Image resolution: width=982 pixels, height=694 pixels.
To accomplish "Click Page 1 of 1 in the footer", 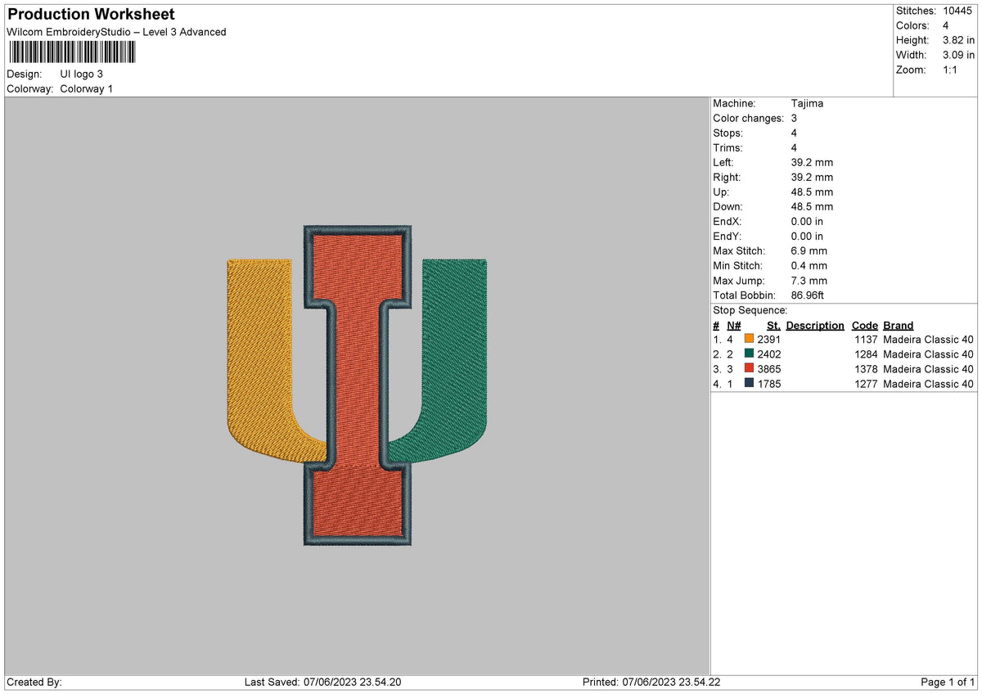I will click(947, 681).
